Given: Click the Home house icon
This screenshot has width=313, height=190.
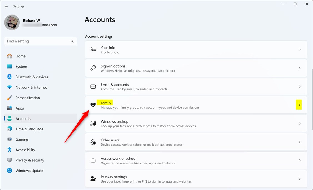Looking at the screenshot, I should pyautogui.click(x=9, y=56).
